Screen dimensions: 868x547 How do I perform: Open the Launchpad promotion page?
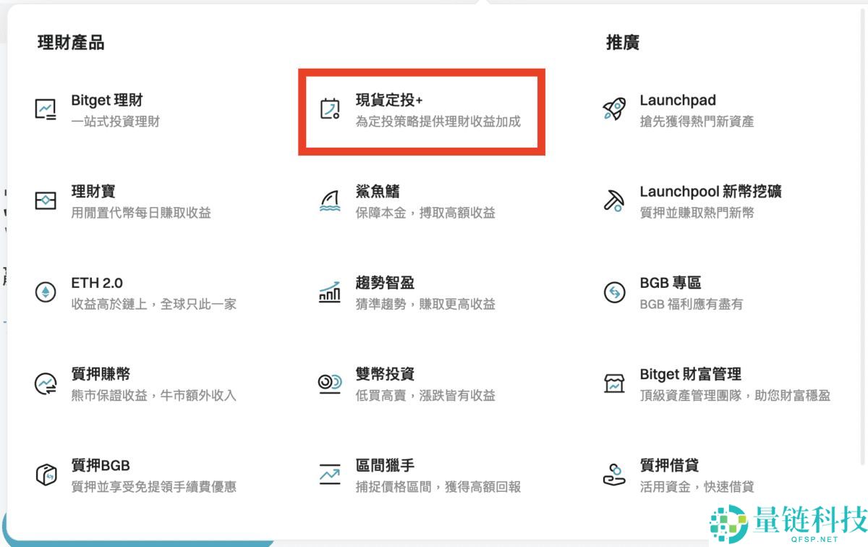coord(677,100)
